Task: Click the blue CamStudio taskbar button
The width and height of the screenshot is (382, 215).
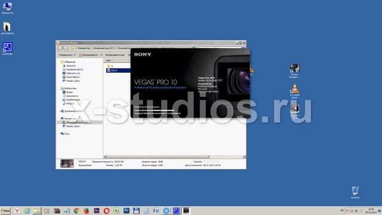Action: point(176,211)
